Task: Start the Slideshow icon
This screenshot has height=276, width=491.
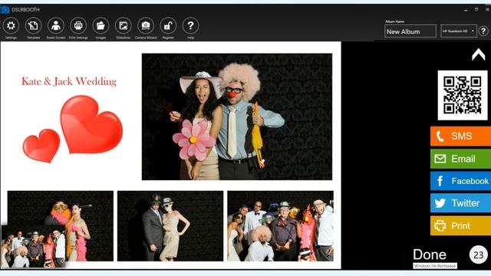Action: point(123,25)
